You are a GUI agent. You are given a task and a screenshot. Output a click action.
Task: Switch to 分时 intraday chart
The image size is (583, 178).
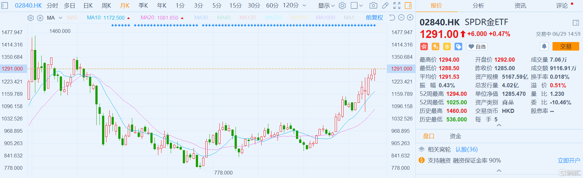tap(52, 6)
